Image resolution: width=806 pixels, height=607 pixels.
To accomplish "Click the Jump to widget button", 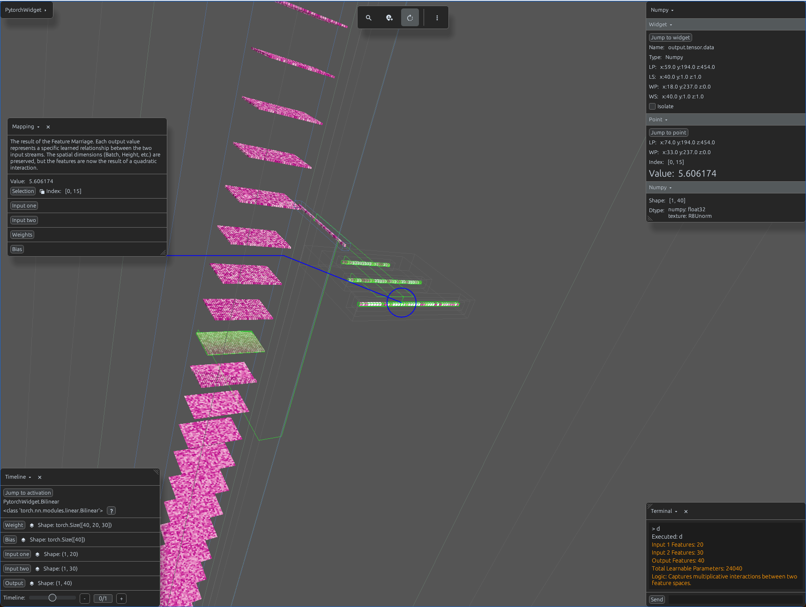I will (x=670, y=37).
